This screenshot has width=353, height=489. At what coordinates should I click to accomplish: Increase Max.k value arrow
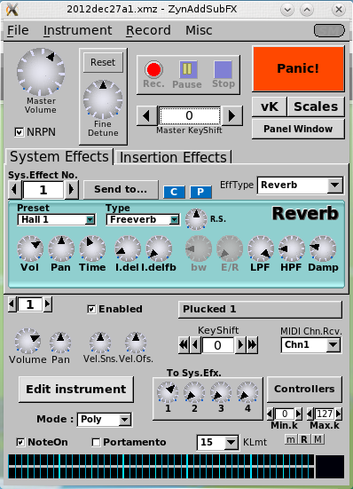[x=338, y=414]
